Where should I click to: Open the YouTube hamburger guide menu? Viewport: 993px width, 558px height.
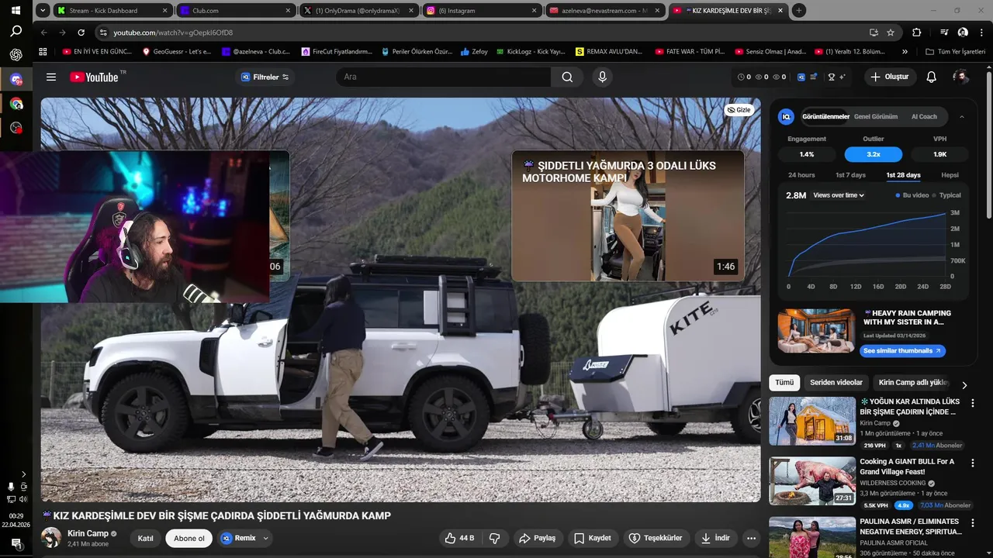pos(51,77)
